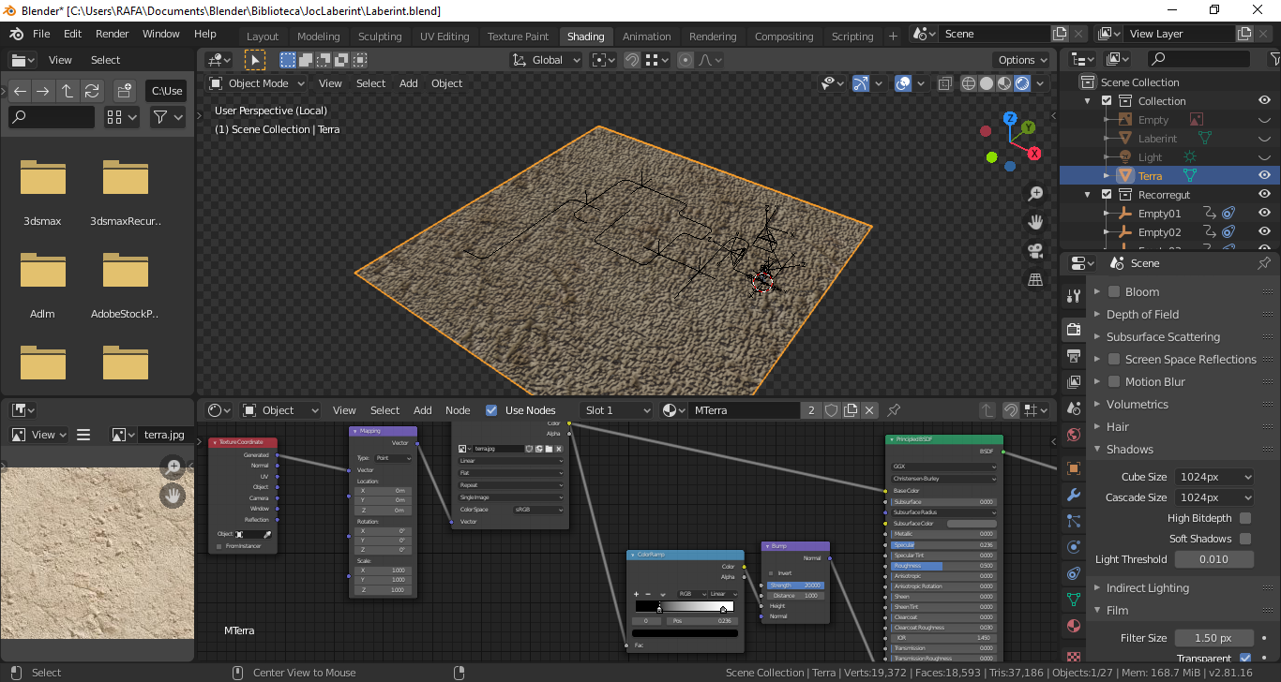Viewport: 1281px width, 682px height.
Task: Expand the Indirect Lighting panel
Action: 1147,587
